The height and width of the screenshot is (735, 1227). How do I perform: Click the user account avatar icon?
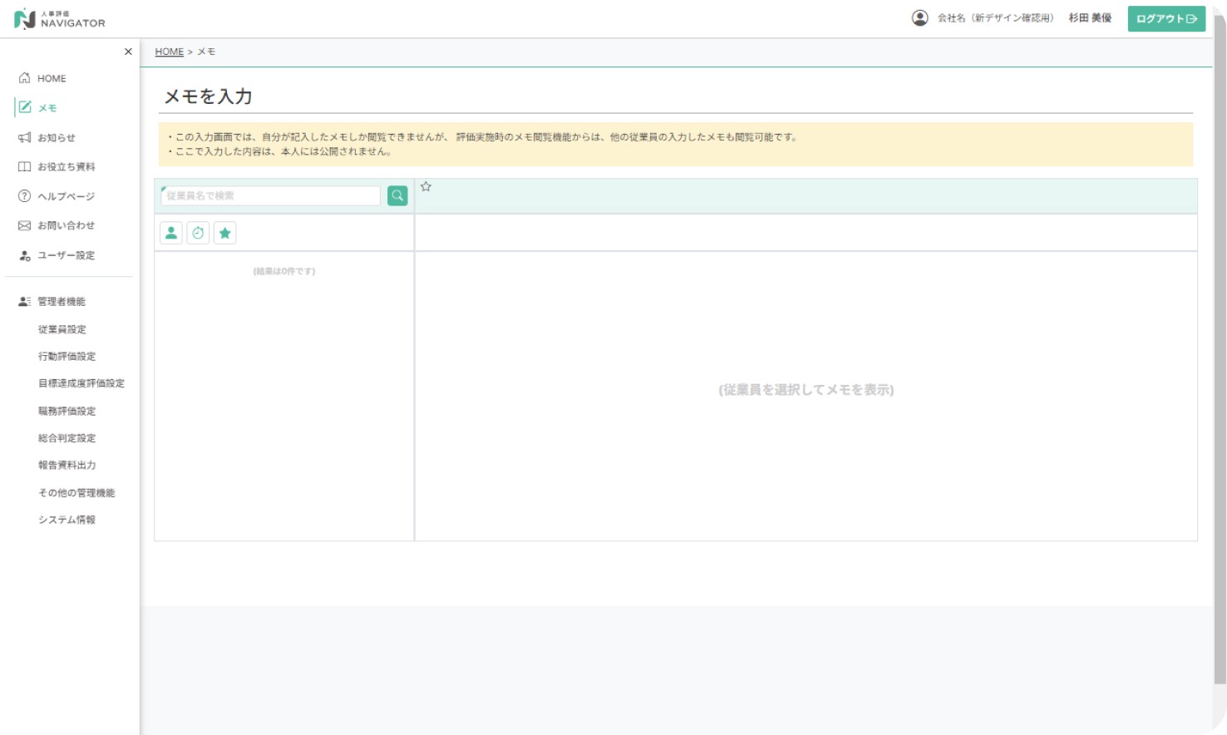(x=919, y=18)
